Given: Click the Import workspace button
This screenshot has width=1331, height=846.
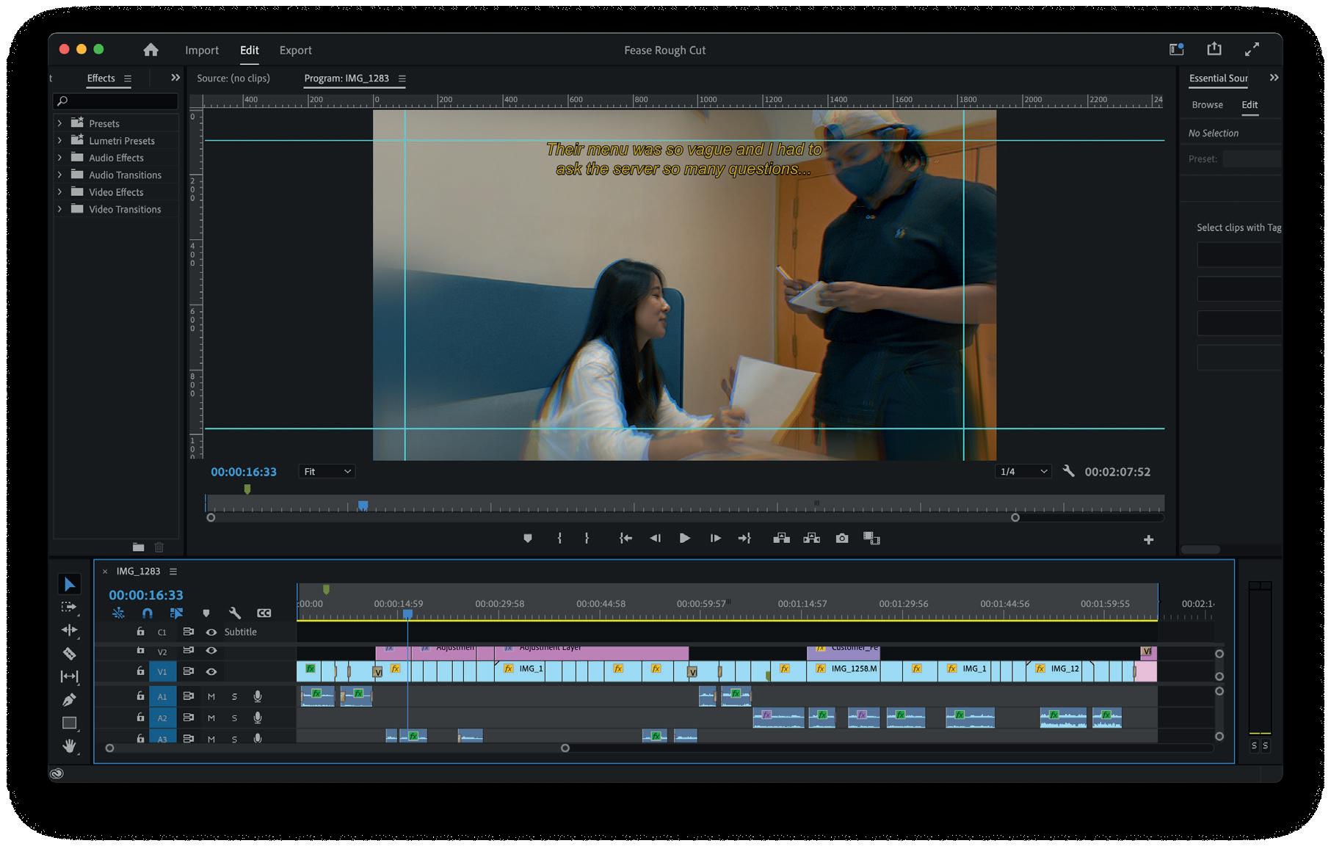Looking at the screenshot, I should 202,50.
